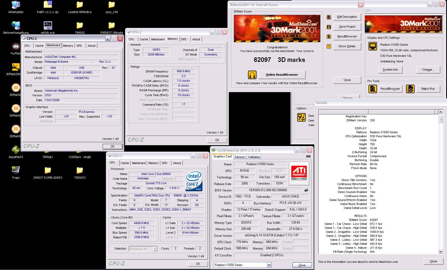Click the Save Project floppy icon
This screenshot has width=447, height=270.
329,27
